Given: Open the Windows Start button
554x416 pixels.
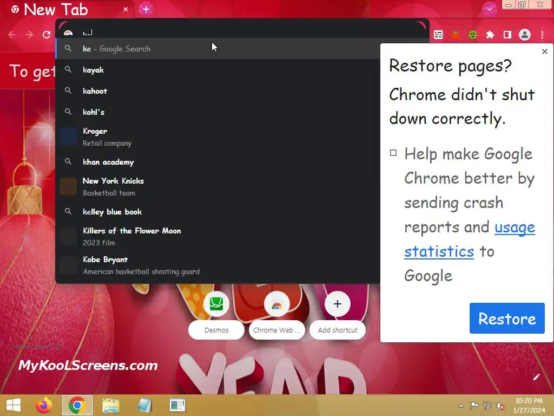Looking at the screenshot, I should pos(14,405).
